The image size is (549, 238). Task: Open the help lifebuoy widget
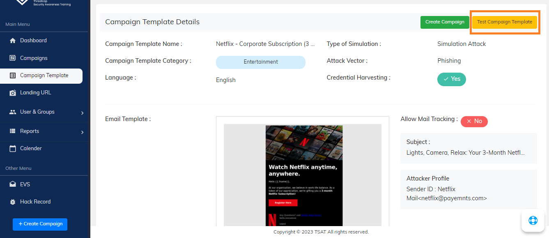click(x=533, y=220)
